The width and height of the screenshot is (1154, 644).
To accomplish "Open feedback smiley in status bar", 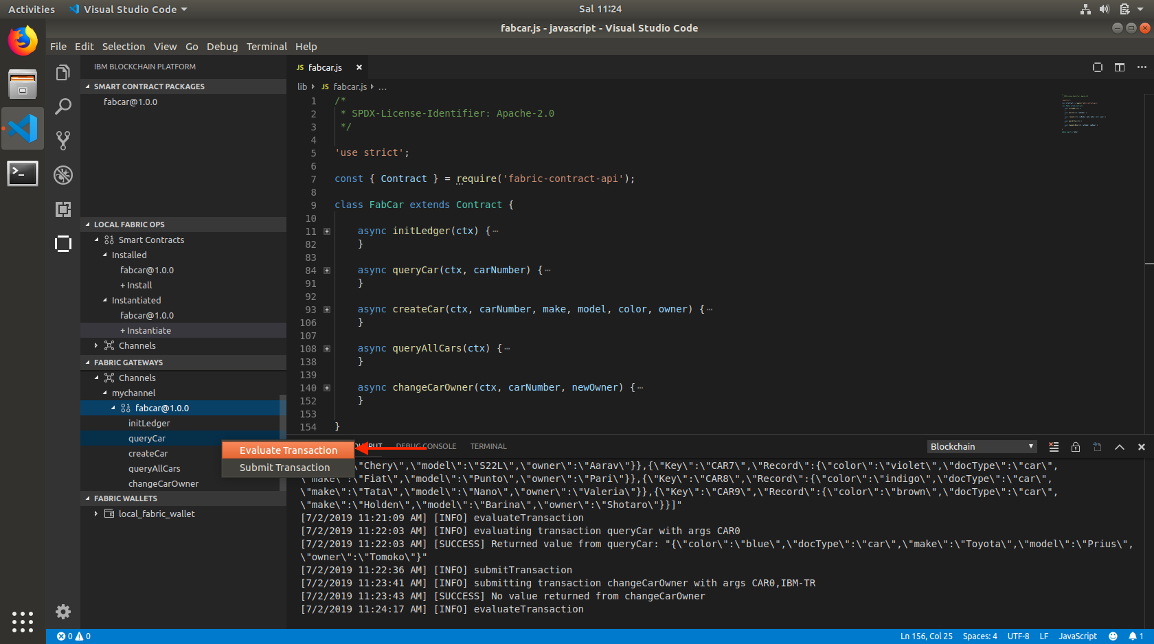I will click(x=1113, y=636).
